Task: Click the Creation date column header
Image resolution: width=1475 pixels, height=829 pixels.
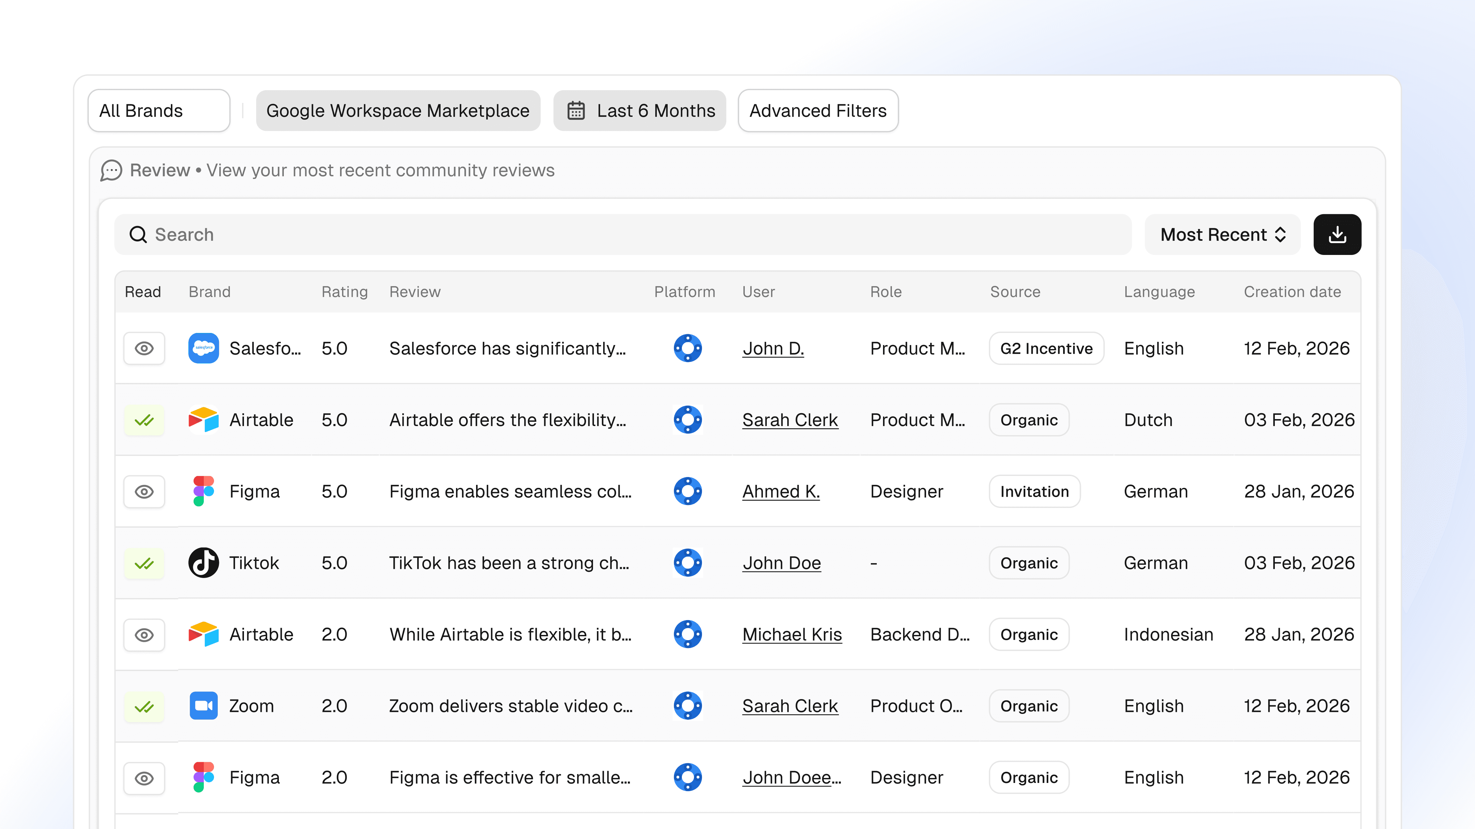Action: (1292, 292)
